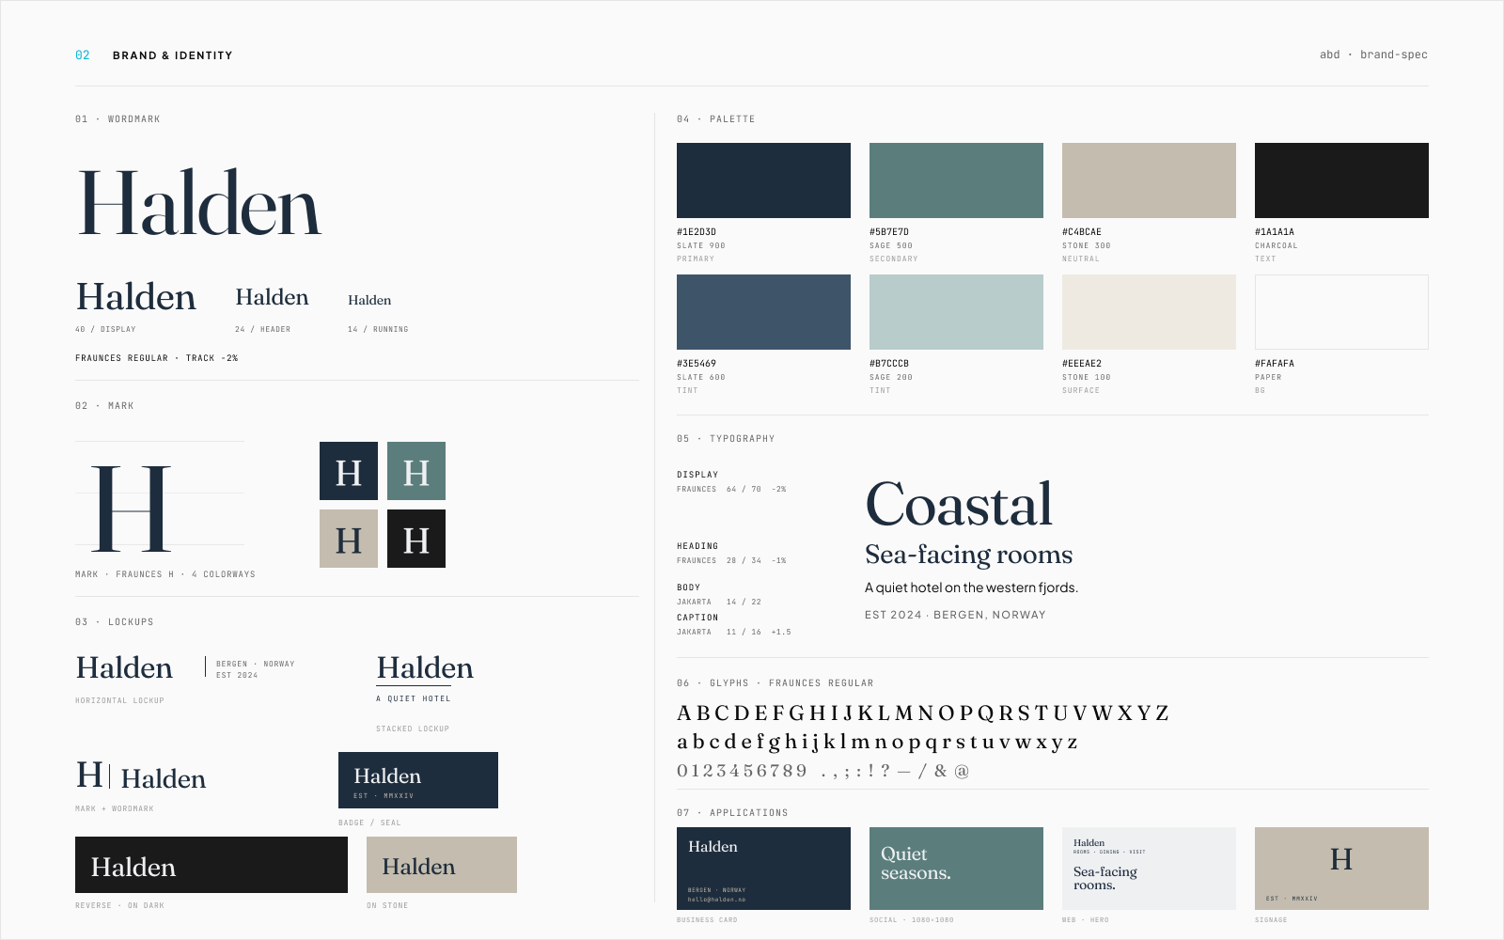Click the charcoal black H mark tile

point(416,539)
